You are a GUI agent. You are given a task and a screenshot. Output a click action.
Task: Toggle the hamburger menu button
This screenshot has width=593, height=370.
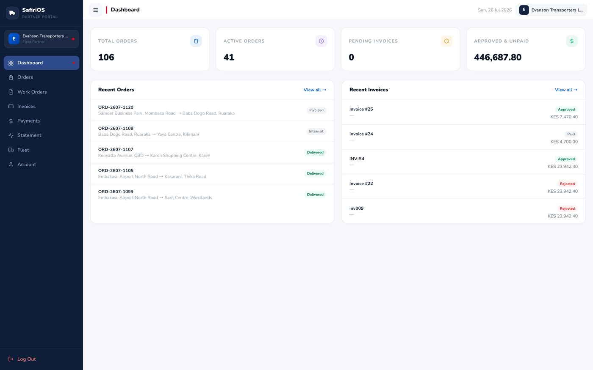(x=96, y=10)
